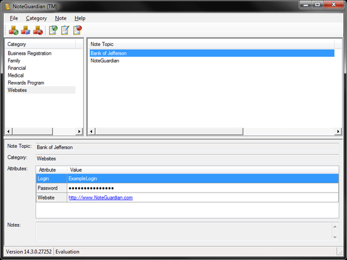Click the Notes scrollbar down arrow
The width and height of the screenshot is (347, 260).
[335, 237]
